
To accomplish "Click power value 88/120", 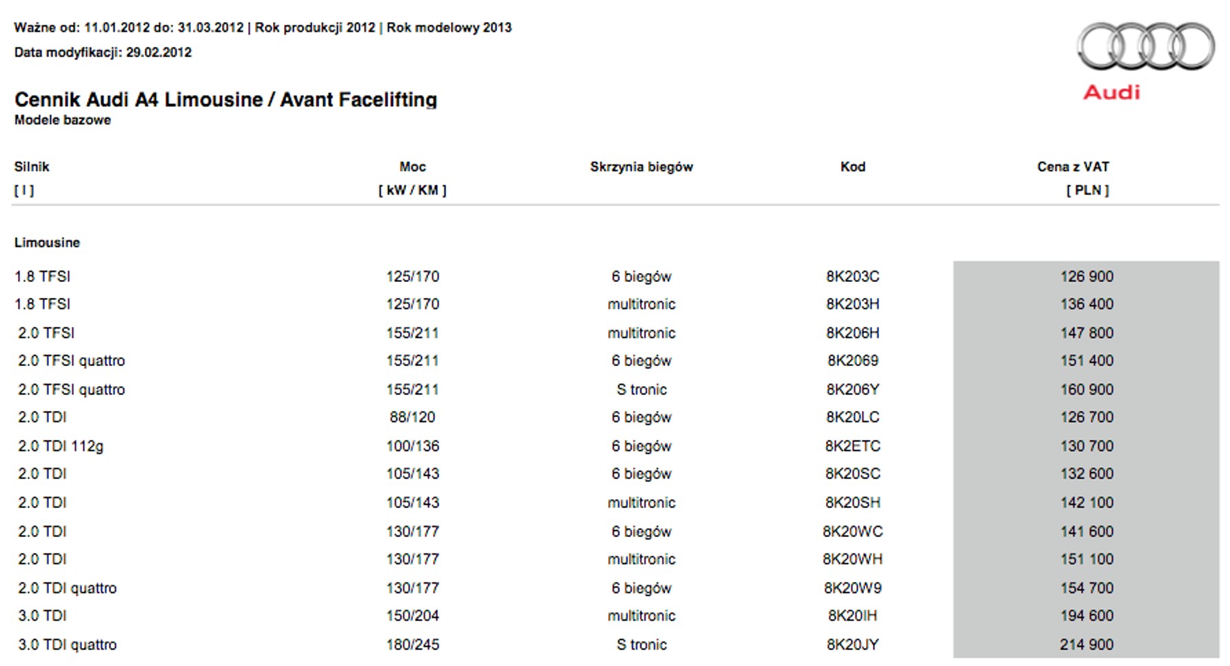I will click(x=412, y=417).
